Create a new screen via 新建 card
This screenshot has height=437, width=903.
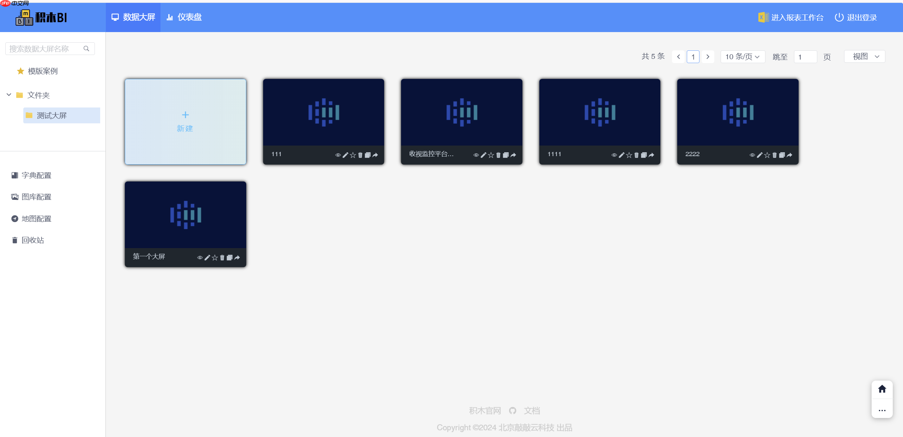[185, 122]
